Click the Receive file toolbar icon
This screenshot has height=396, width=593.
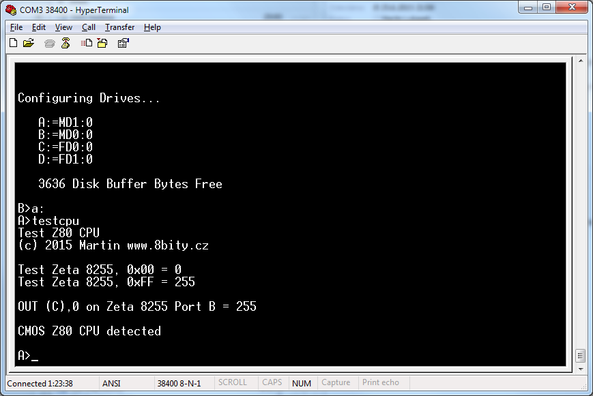102,43
